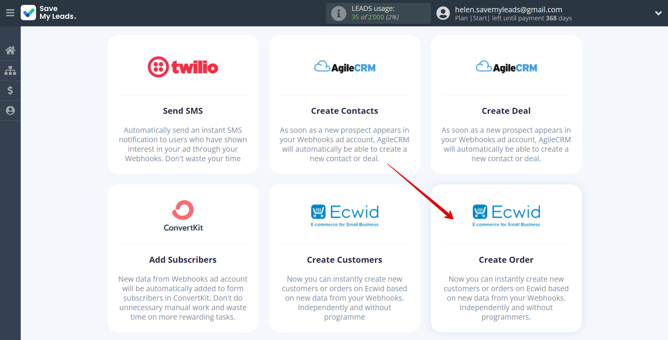This screenshot has width=668, height=340.
Task: Click the Save My Leads logo
Action: (48, 13)
